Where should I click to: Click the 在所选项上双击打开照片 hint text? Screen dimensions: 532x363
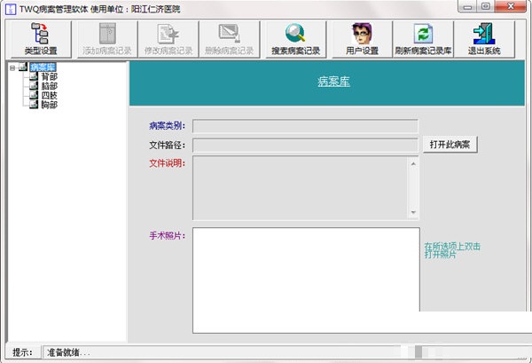[x=452, y=250]
